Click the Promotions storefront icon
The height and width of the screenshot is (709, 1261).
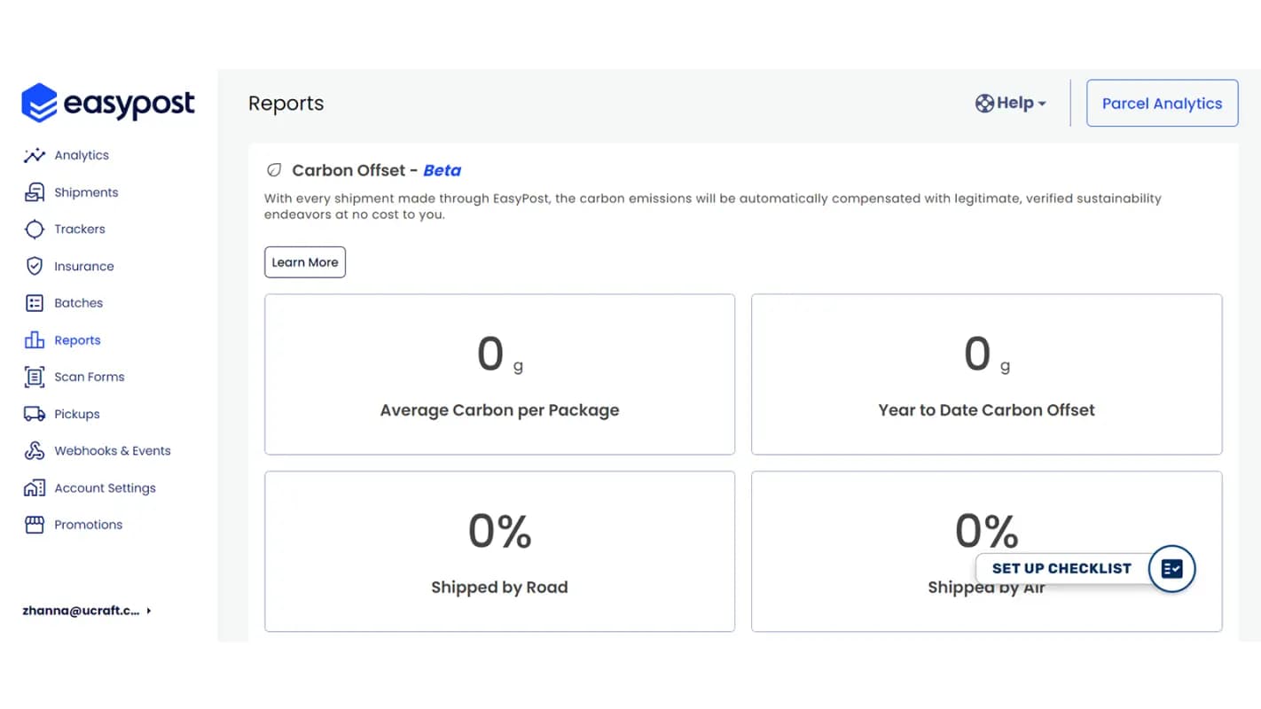[35, 525]
